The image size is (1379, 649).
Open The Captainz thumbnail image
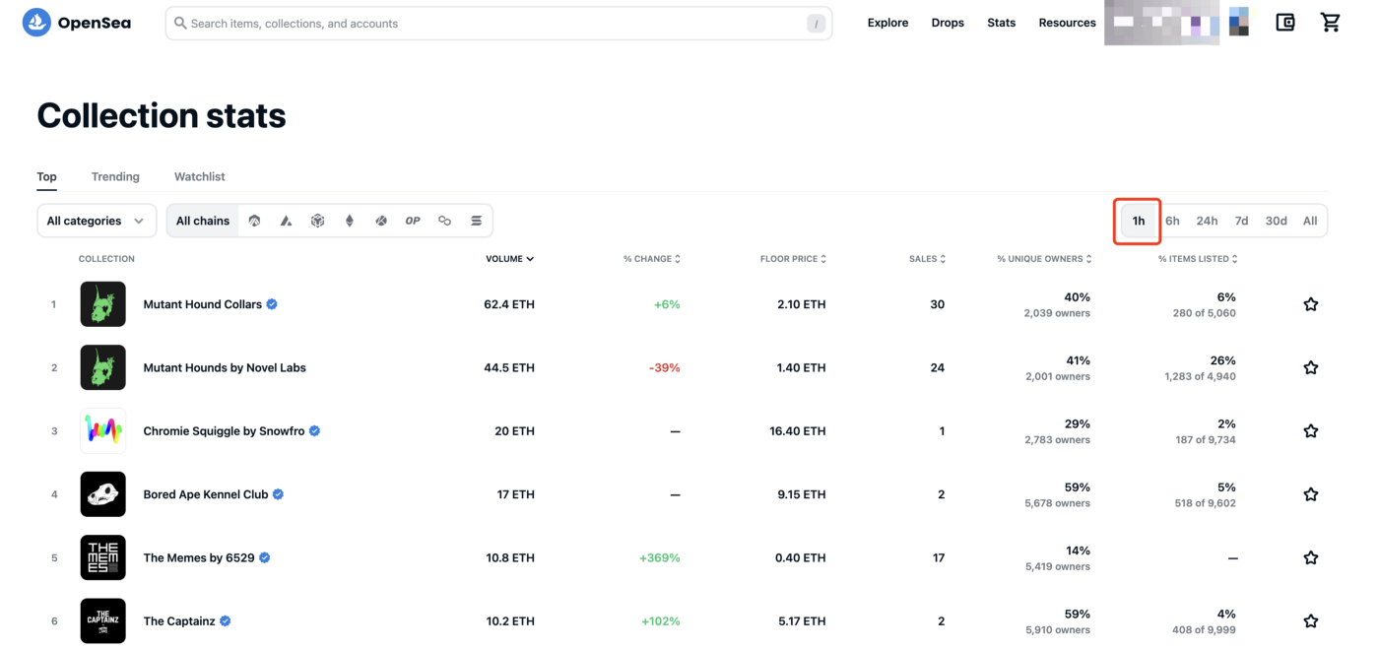(x=103, y=620)
